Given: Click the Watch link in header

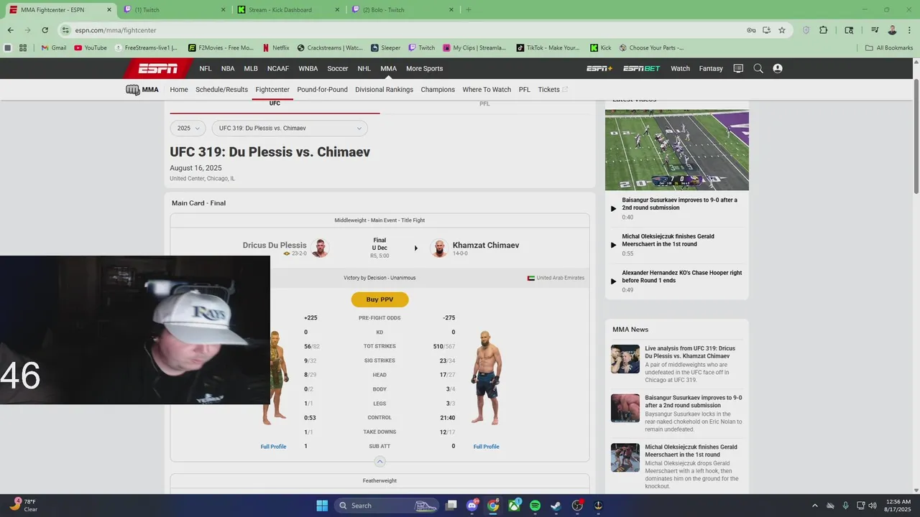Looking at the screenshot, I should [680, 68].
